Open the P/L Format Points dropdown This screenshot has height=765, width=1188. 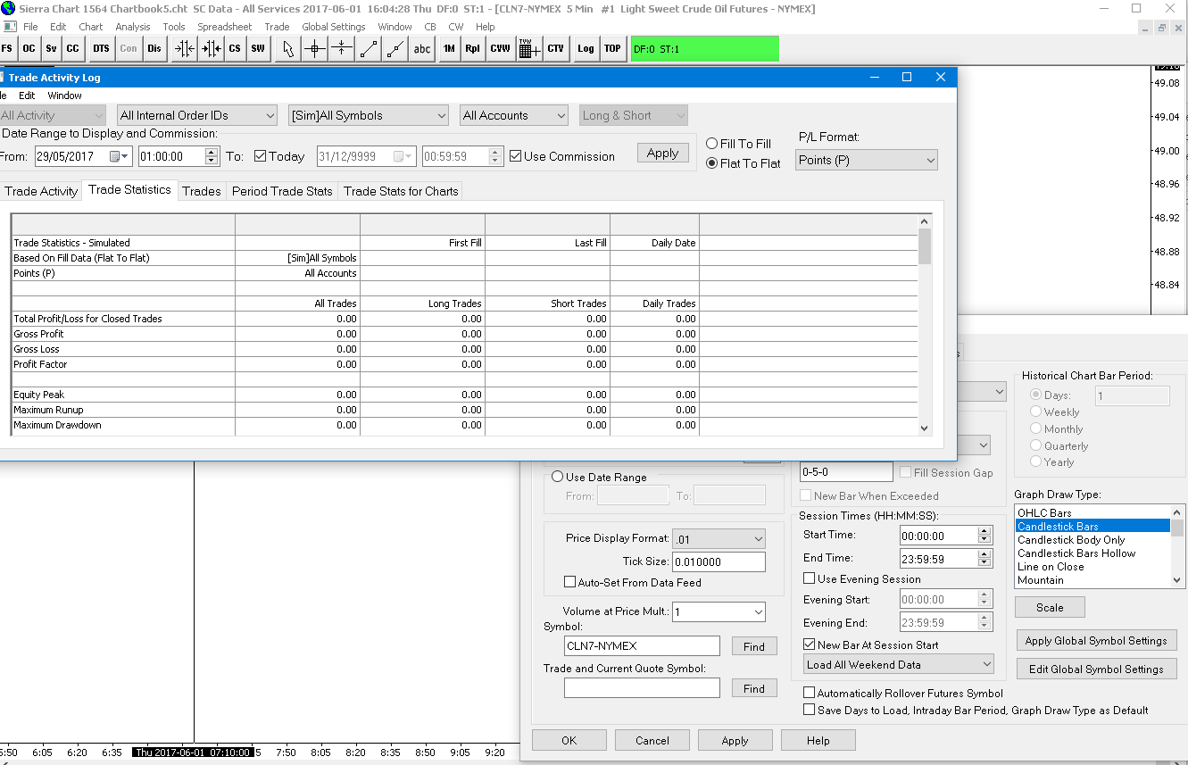click(x=867, y=161)
